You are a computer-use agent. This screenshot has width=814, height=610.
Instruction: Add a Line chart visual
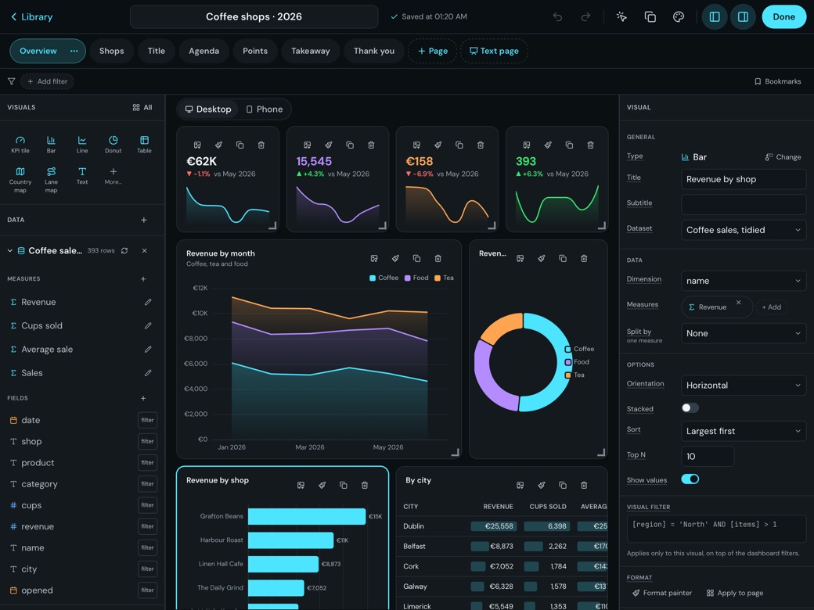[x=82, y=144]
